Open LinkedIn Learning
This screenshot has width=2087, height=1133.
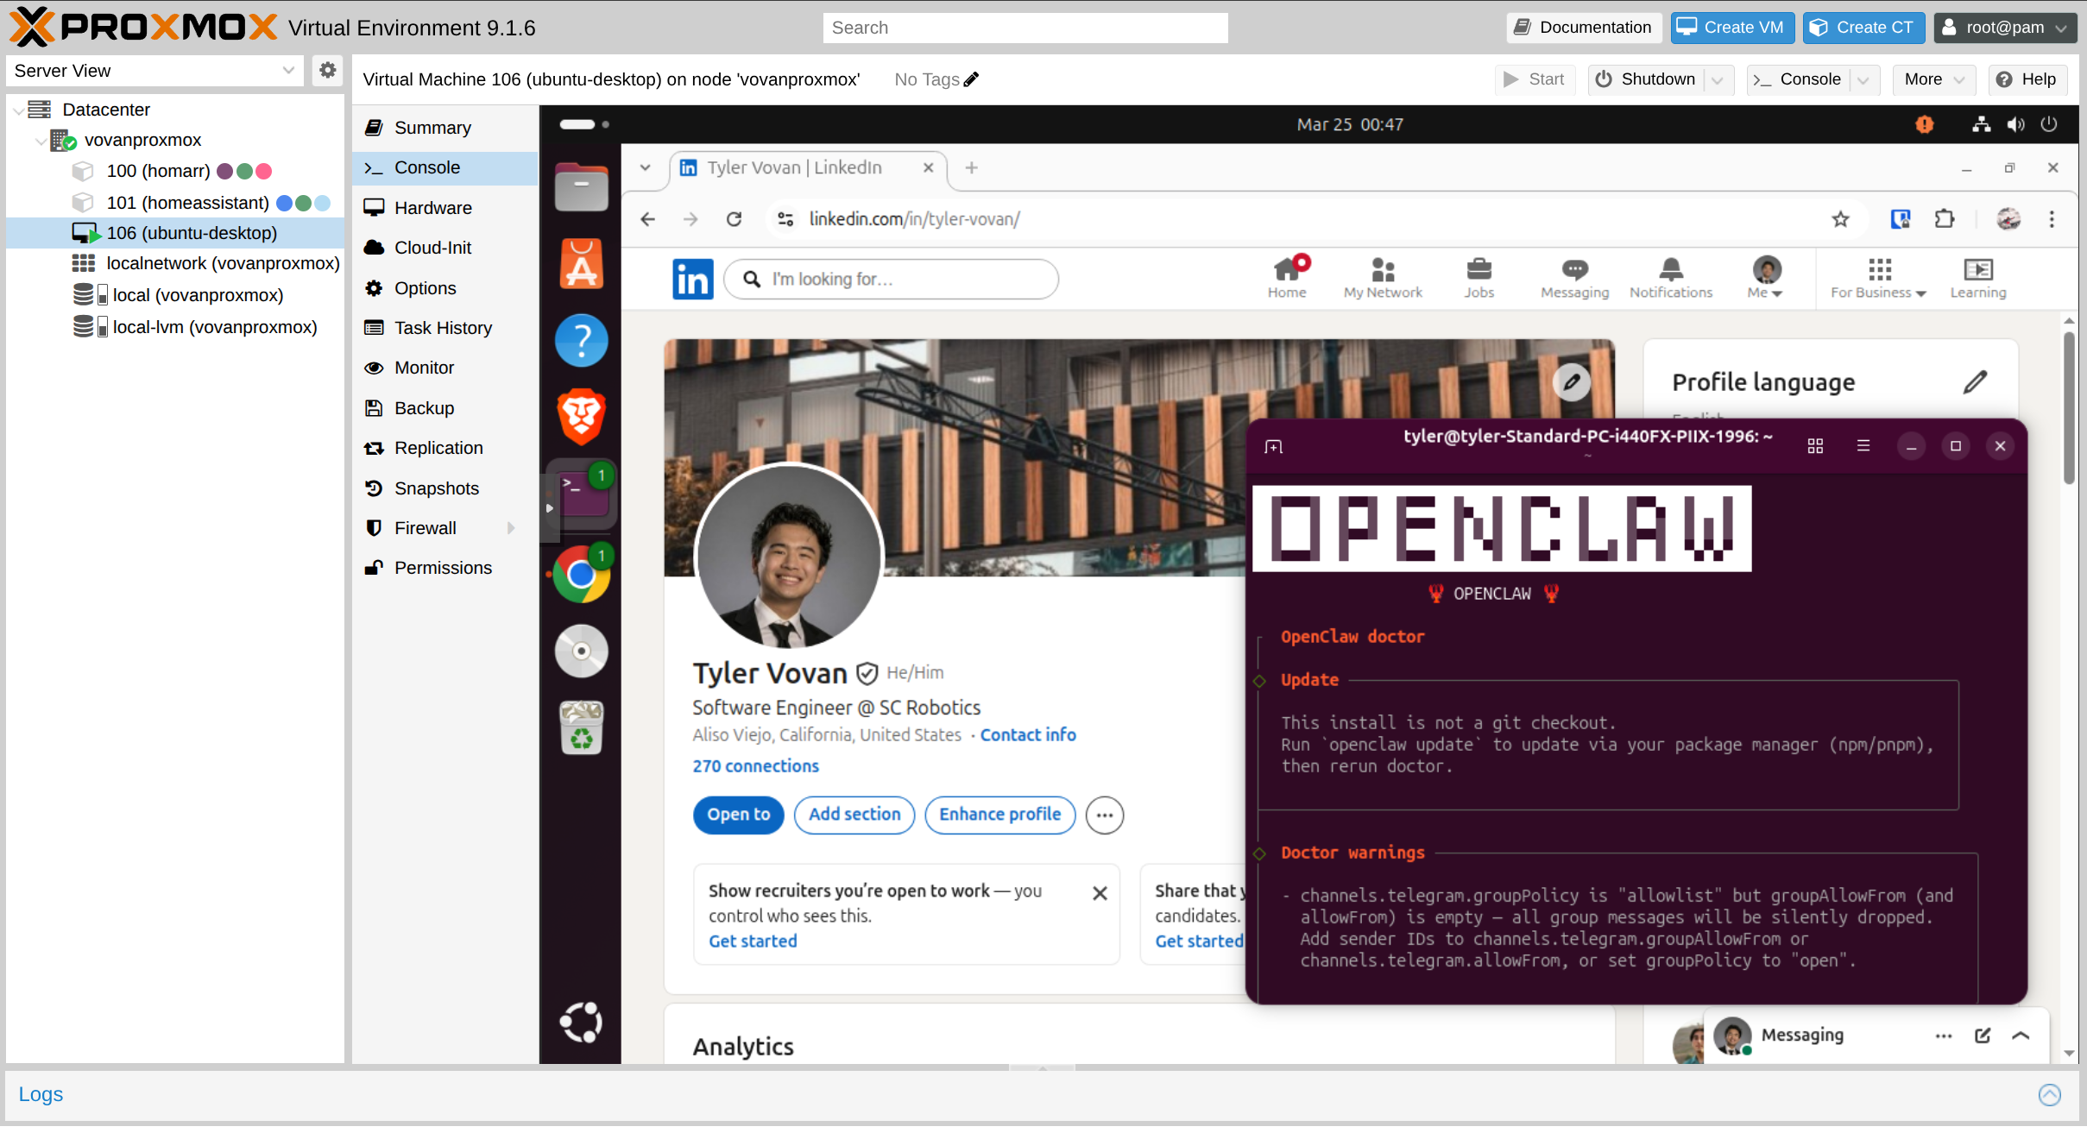tap(1978, 278)
